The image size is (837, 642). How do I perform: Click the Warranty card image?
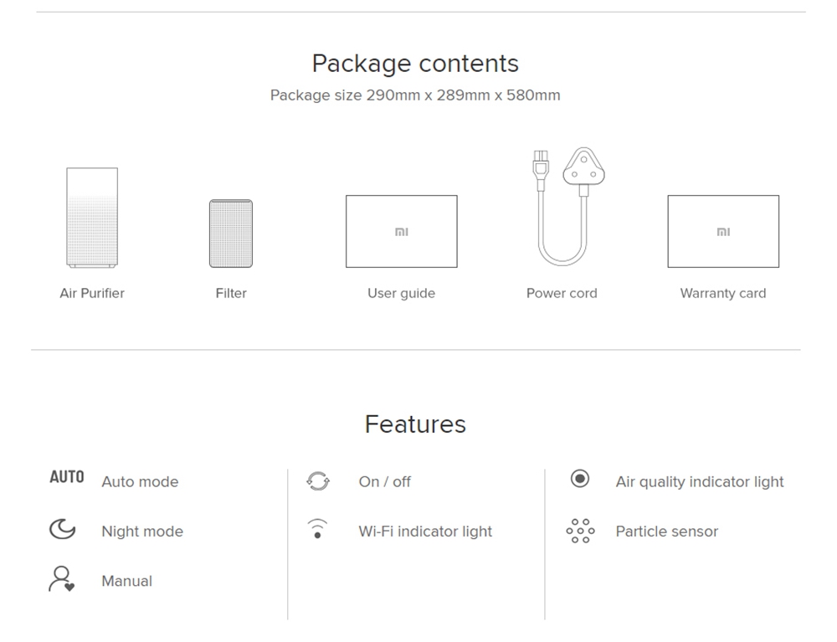[x=723, y=232]
